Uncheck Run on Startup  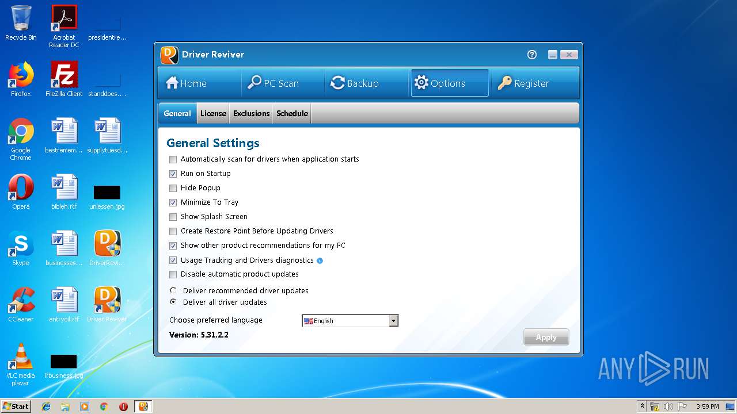tap(173, 174)
